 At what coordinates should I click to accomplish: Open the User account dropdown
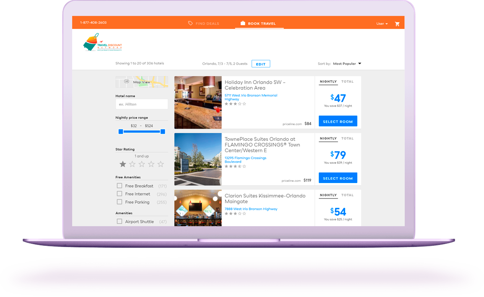pos(382,24)
